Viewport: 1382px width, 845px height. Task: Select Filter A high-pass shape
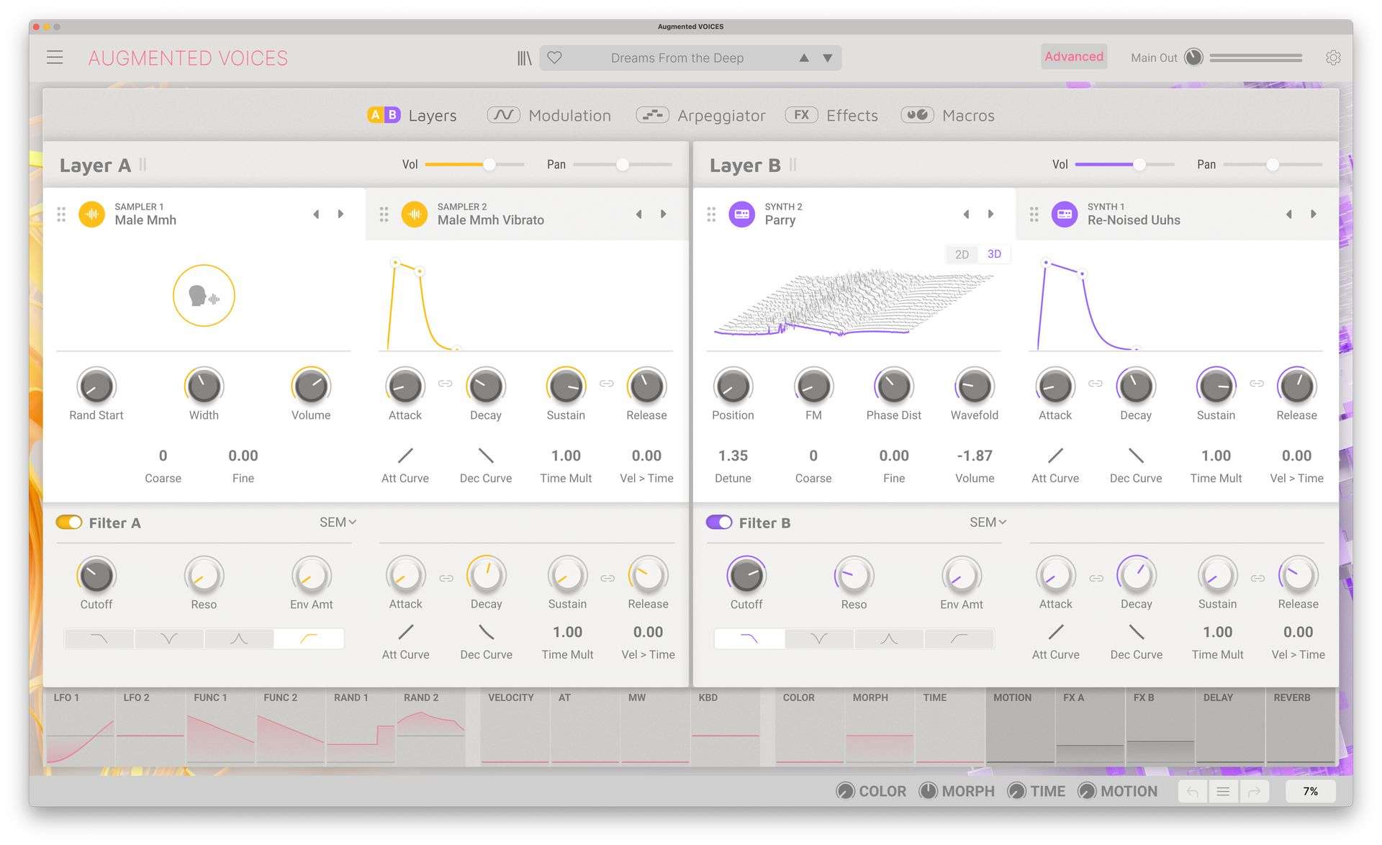point(309,638)
